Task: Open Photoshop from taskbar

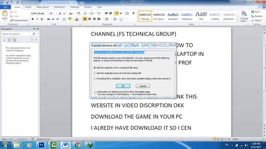Action: point(41,145)
